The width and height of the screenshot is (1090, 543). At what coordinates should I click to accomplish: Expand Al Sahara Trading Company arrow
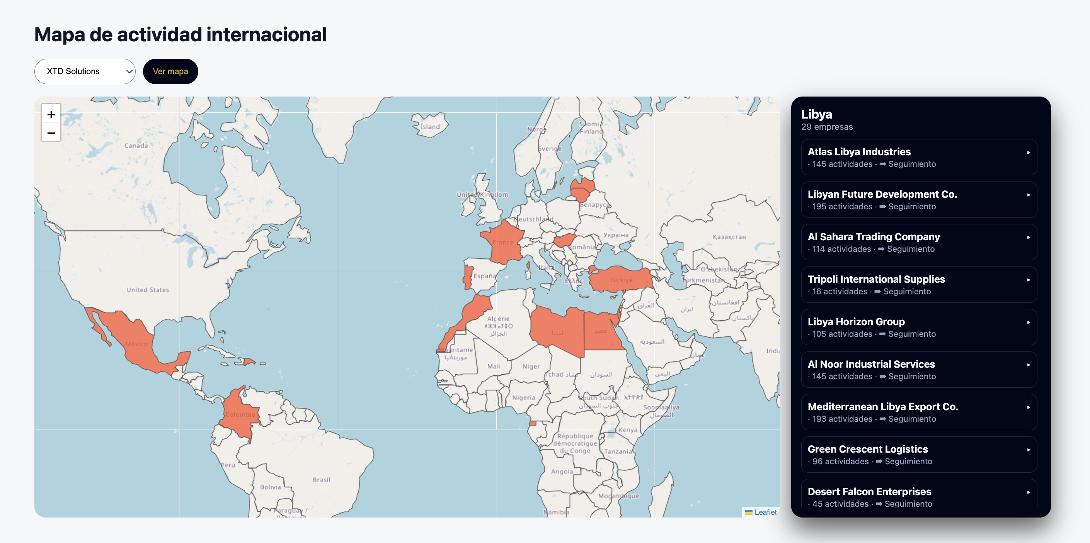(1028, 238)
